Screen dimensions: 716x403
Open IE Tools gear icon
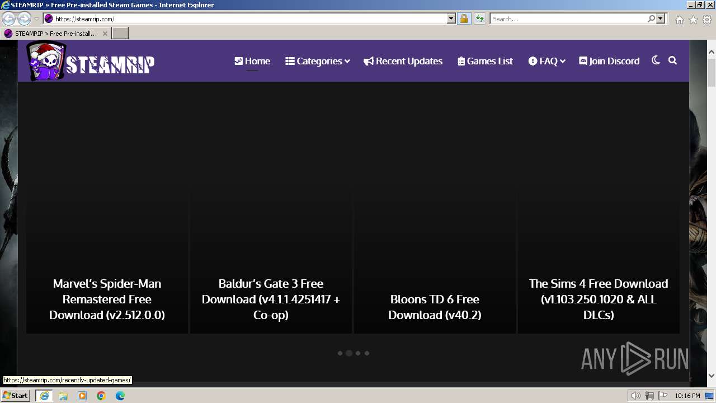click(707, 20)
